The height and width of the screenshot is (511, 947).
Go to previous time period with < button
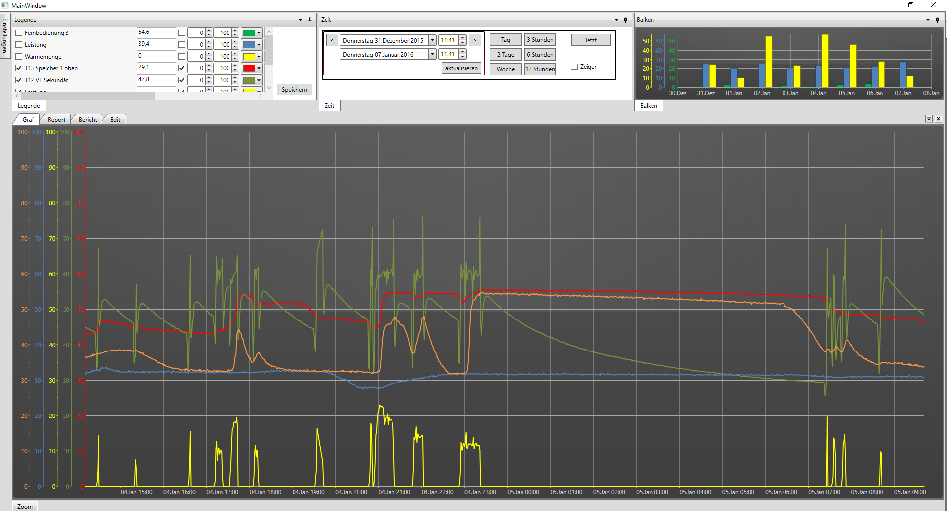[x=332, y=40]
